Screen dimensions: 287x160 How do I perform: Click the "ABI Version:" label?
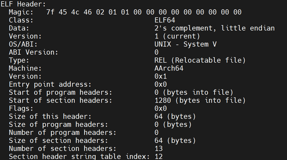(34, 52)
